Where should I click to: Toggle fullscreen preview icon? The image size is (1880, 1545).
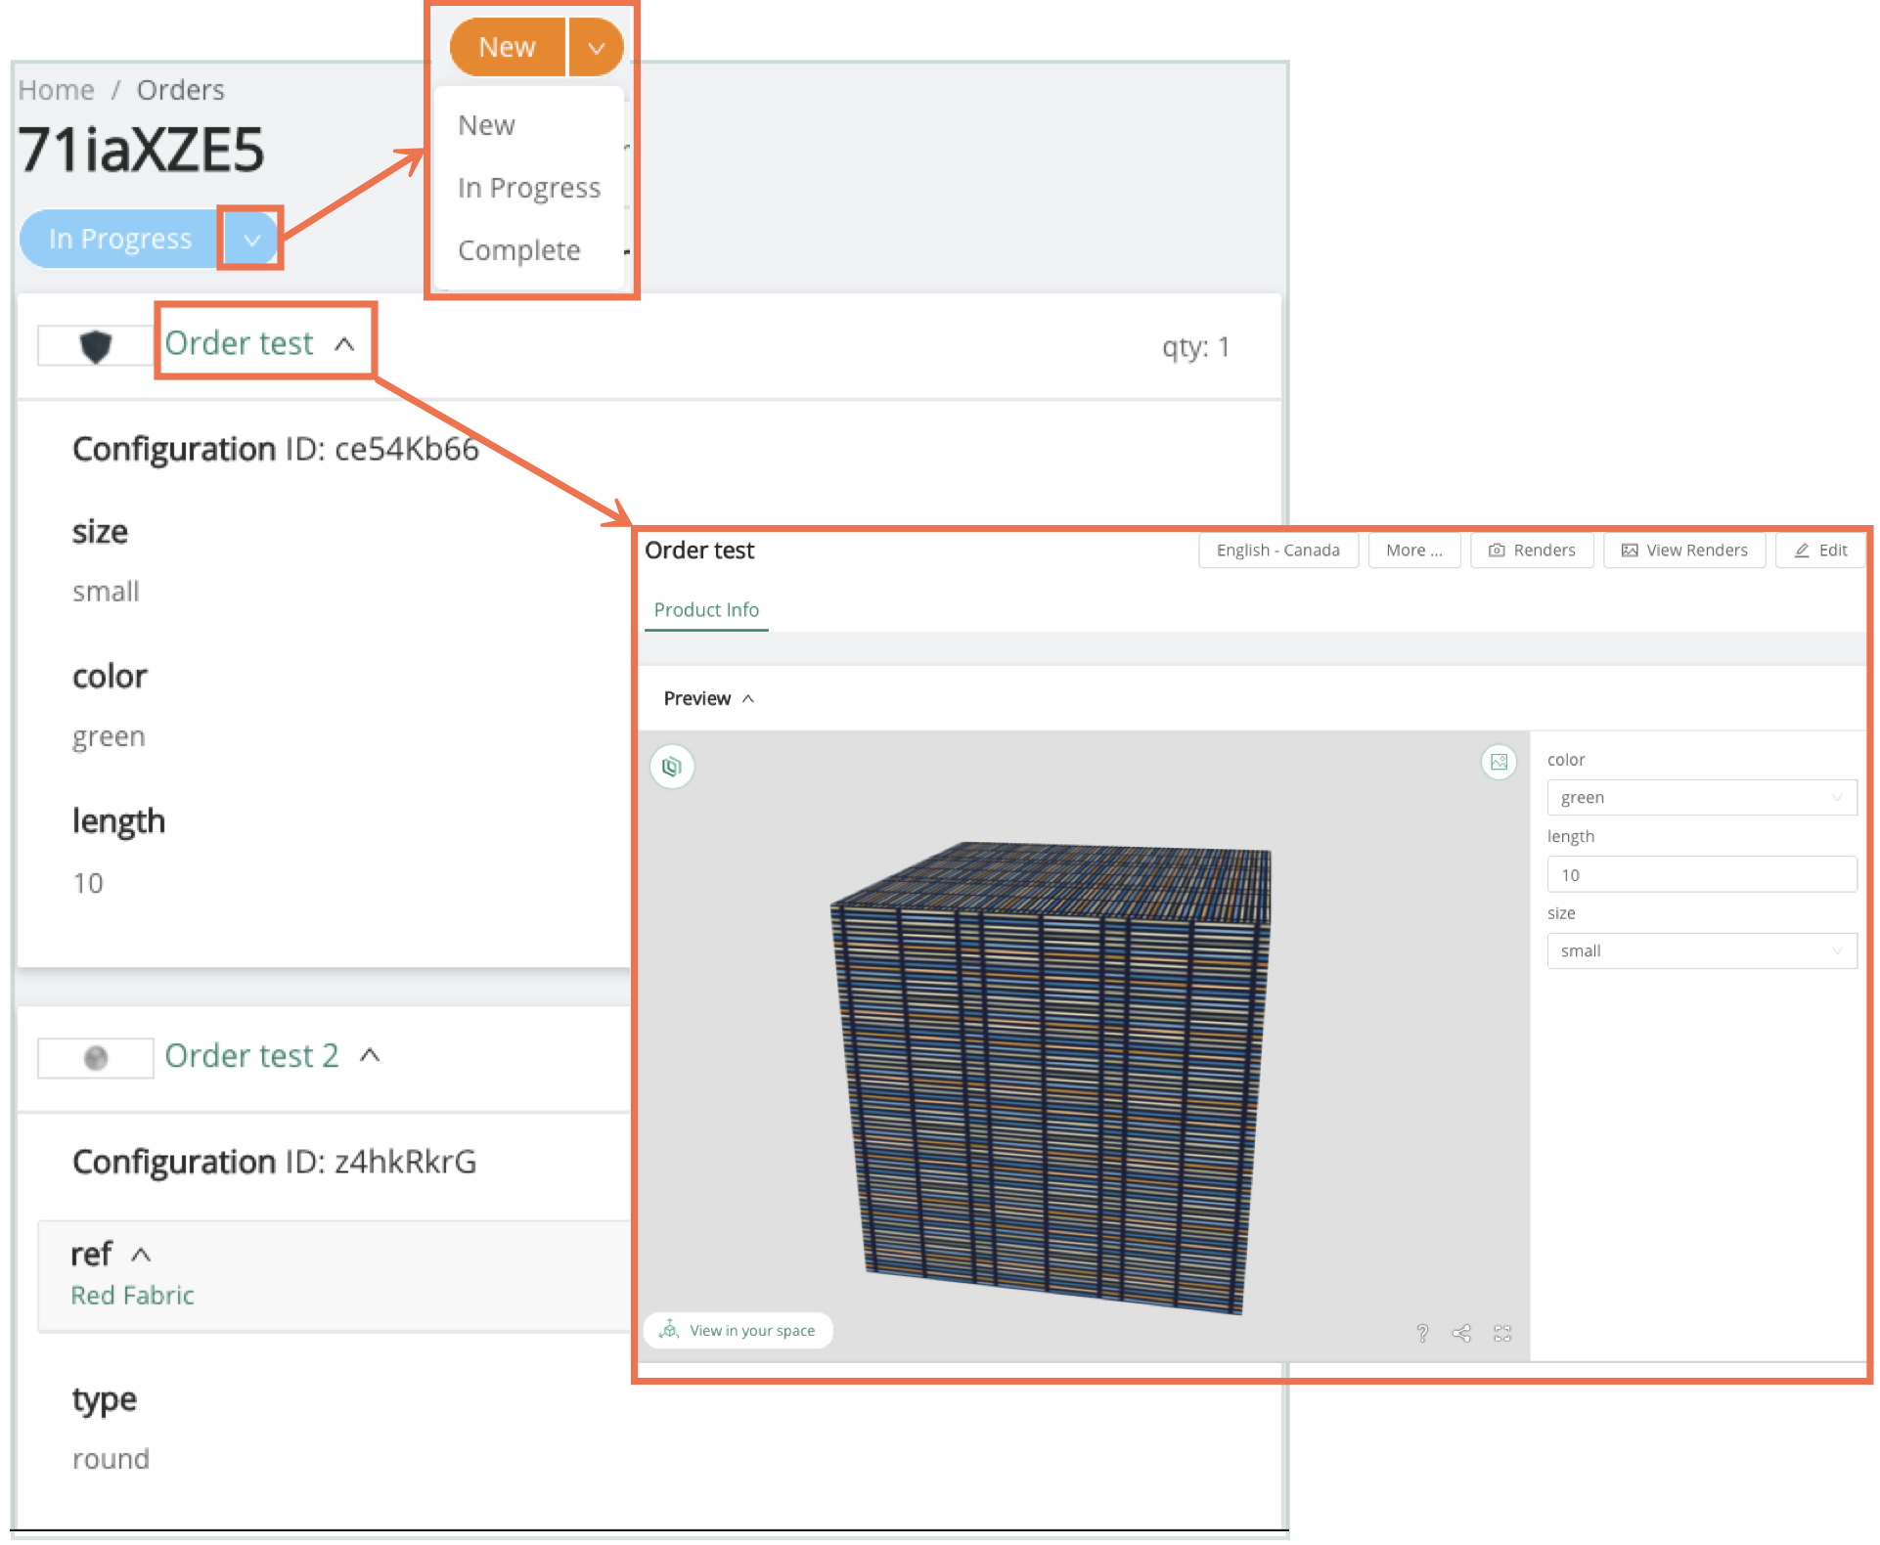1502,1333
